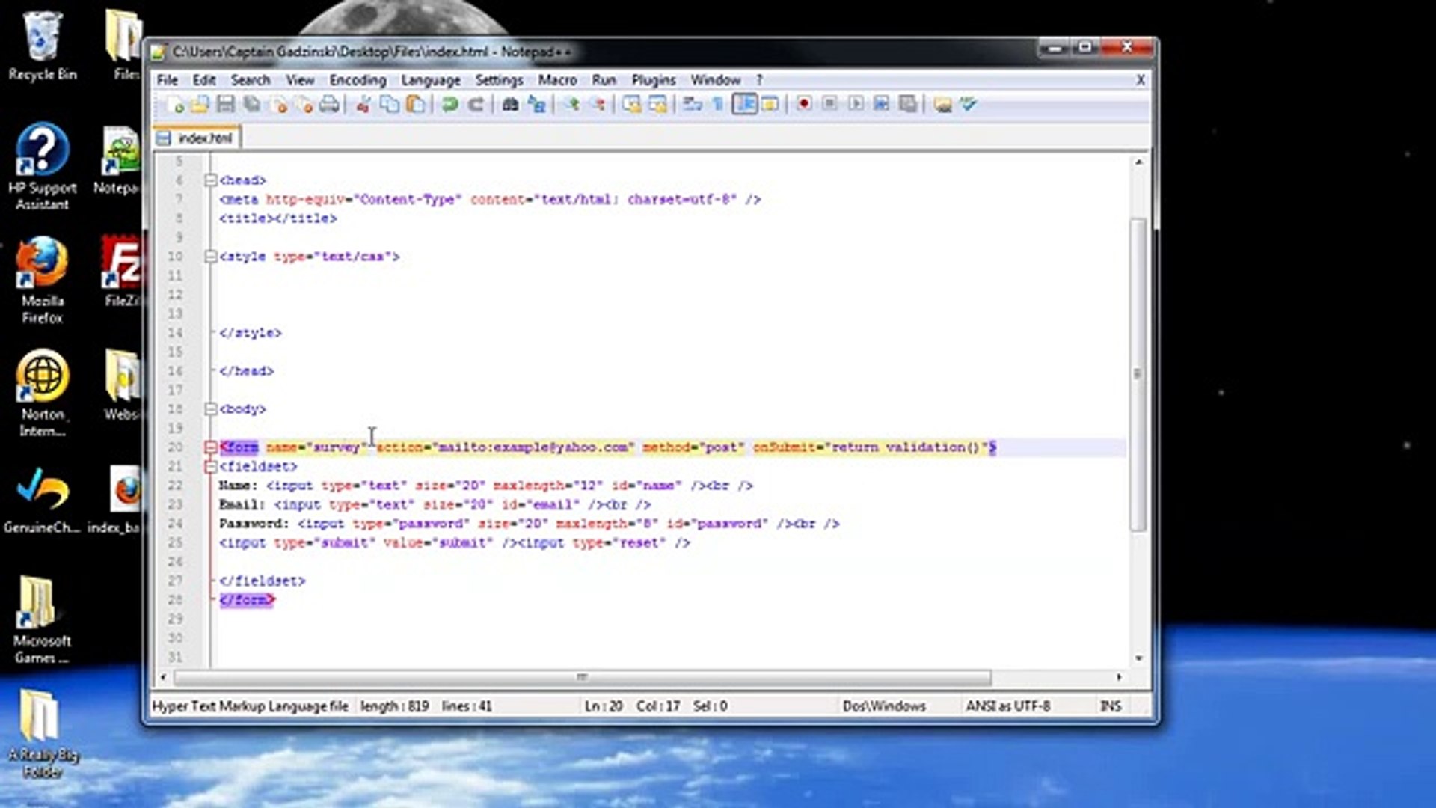Click the Print icon in toolbar
Image resolution: width=1436 pixels, height=808 pixels.
330,105
